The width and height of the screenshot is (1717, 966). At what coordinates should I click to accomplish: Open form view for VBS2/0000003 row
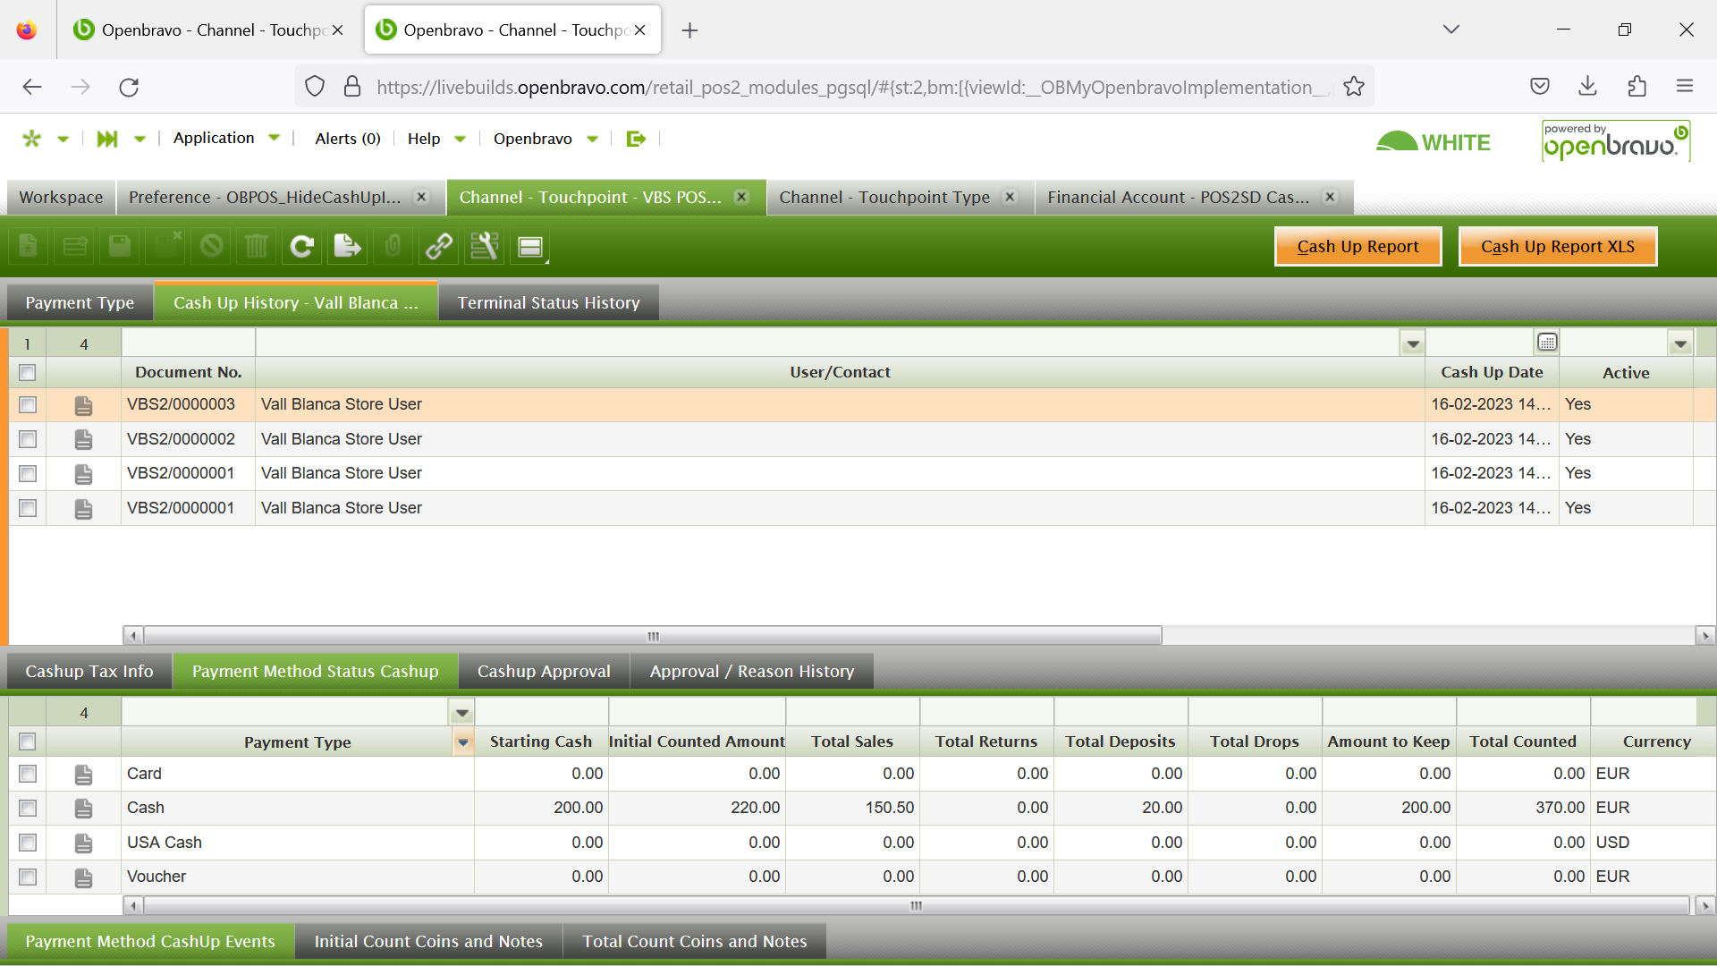pos(83,405)
